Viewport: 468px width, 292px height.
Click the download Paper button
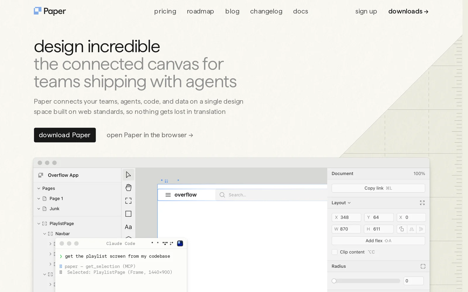[65, 135]
